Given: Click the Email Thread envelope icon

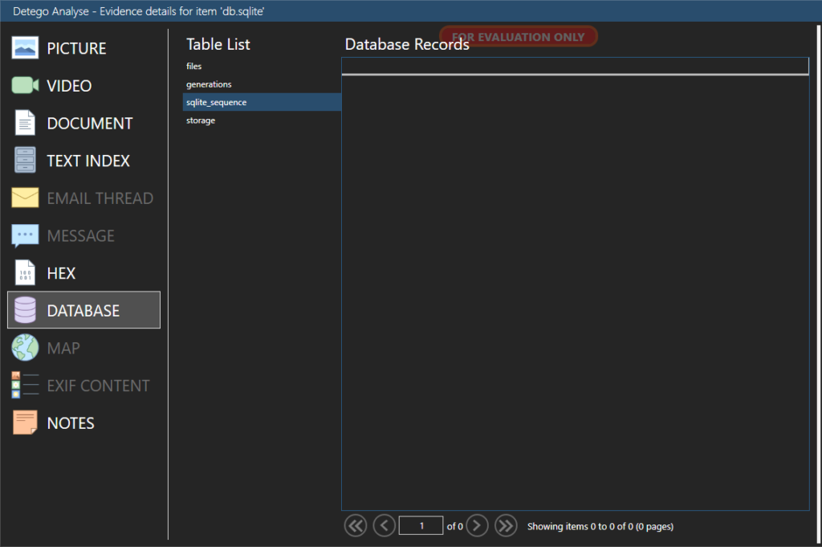Looking at the screenshot, I should [x=25, y=198].
